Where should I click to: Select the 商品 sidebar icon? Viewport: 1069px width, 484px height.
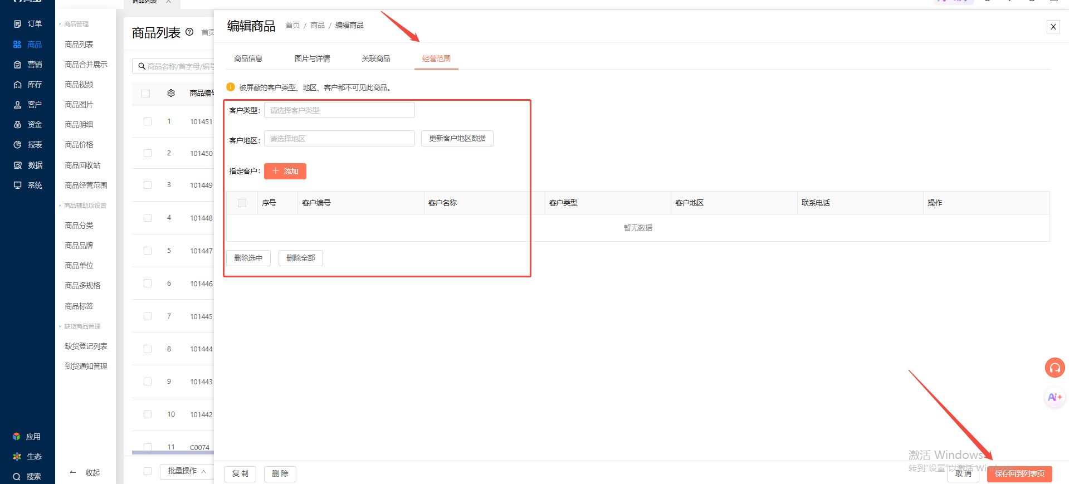(17, 45)
